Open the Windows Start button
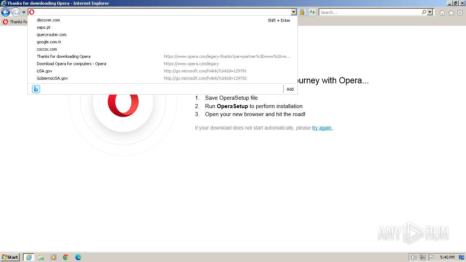466x262 pixels. coord(10,257)
